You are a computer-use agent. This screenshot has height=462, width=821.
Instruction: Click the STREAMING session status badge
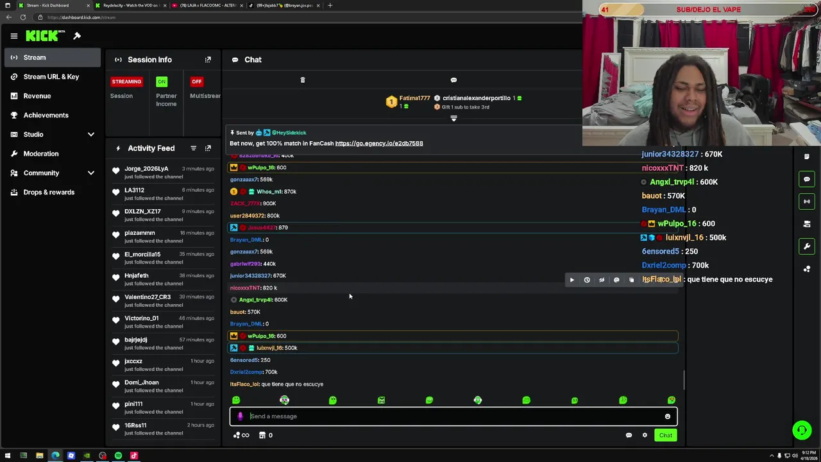click(126, 81)
